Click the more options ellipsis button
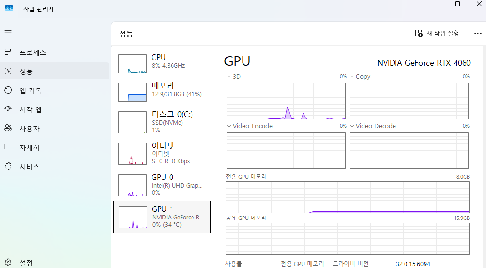486x268 pixels. tap(477, 33)
